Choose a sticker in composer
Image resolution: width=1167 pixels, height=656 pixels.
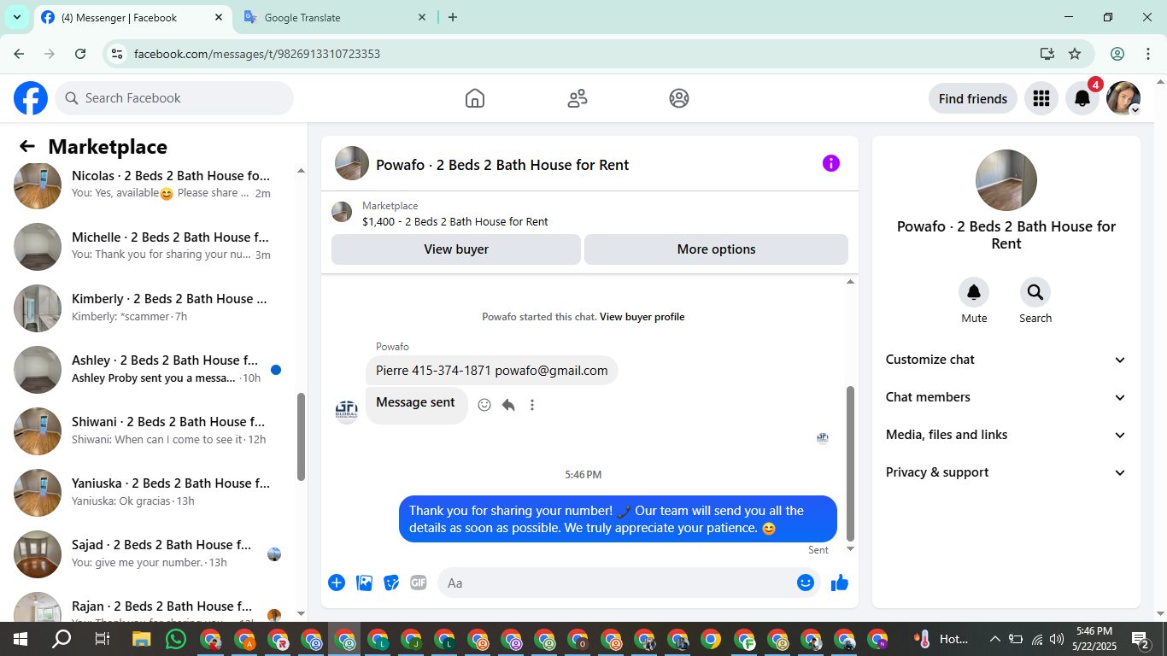tap(391, 583)
